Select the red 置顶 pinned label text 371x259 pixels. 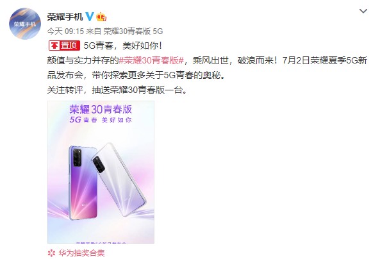pyautogui.click(x=69, y=46)
